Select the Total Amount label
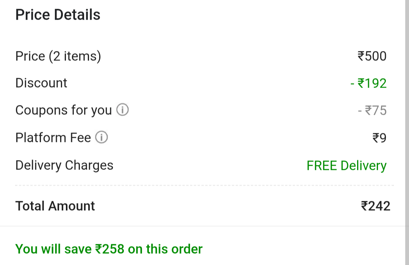Viewport: 409px width, 265px height. 55,206
